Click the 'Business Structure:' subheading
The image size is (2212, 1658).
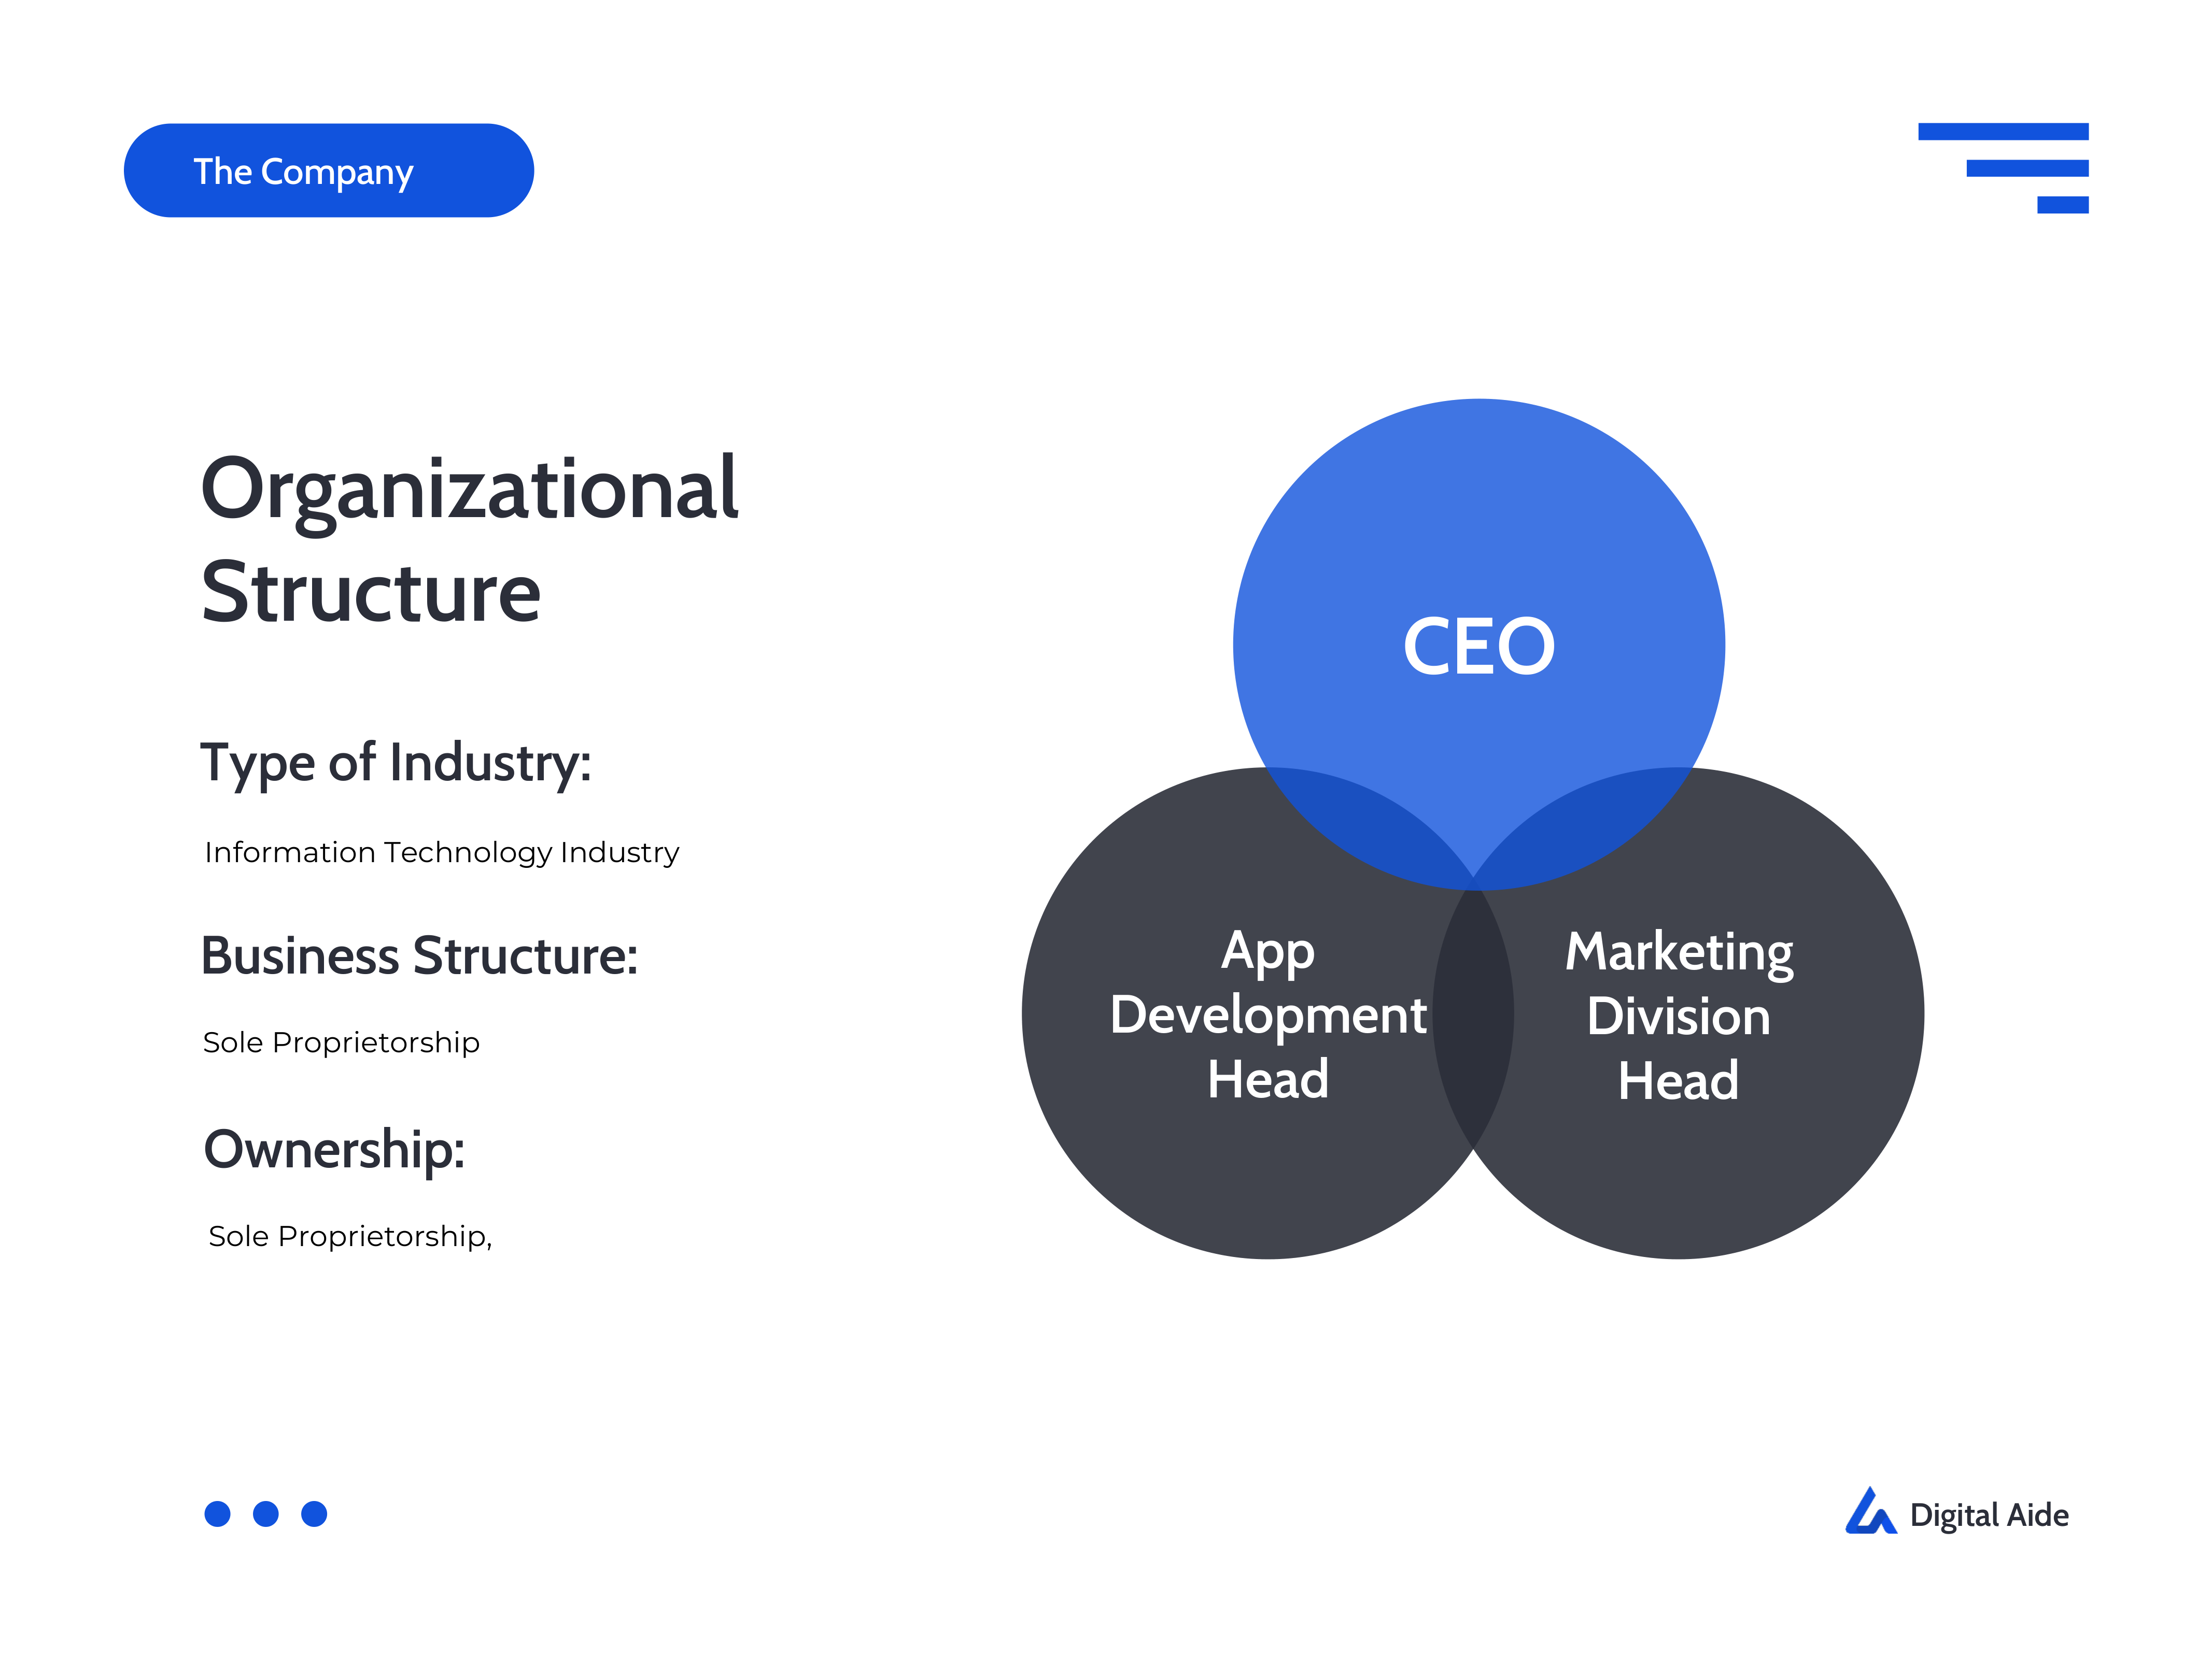click(x=419, y=955)
